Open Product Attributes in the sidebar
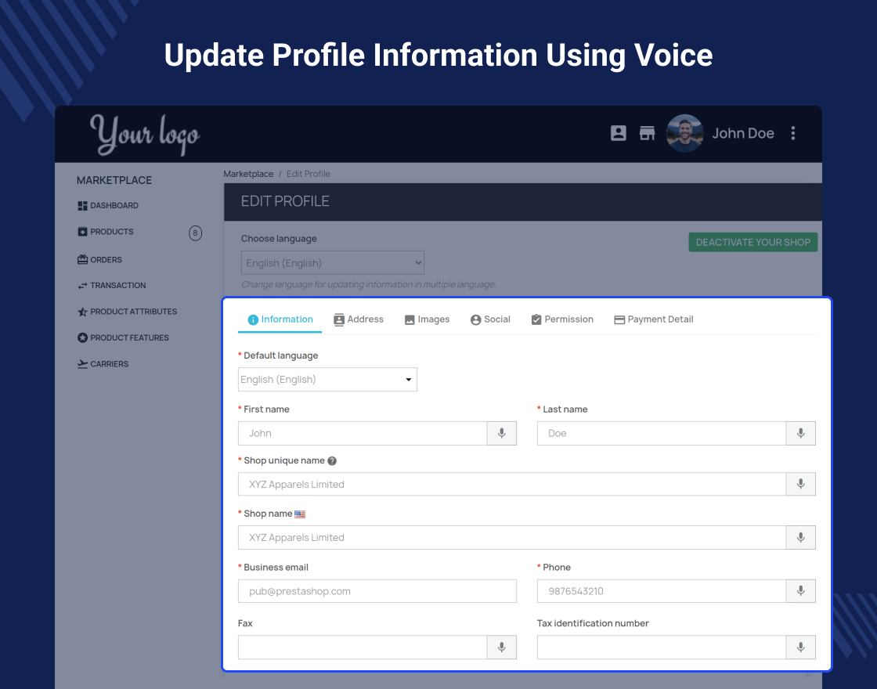Image resolution: width=877 pixels, height=689 pixels. click(x=134, y=312)
